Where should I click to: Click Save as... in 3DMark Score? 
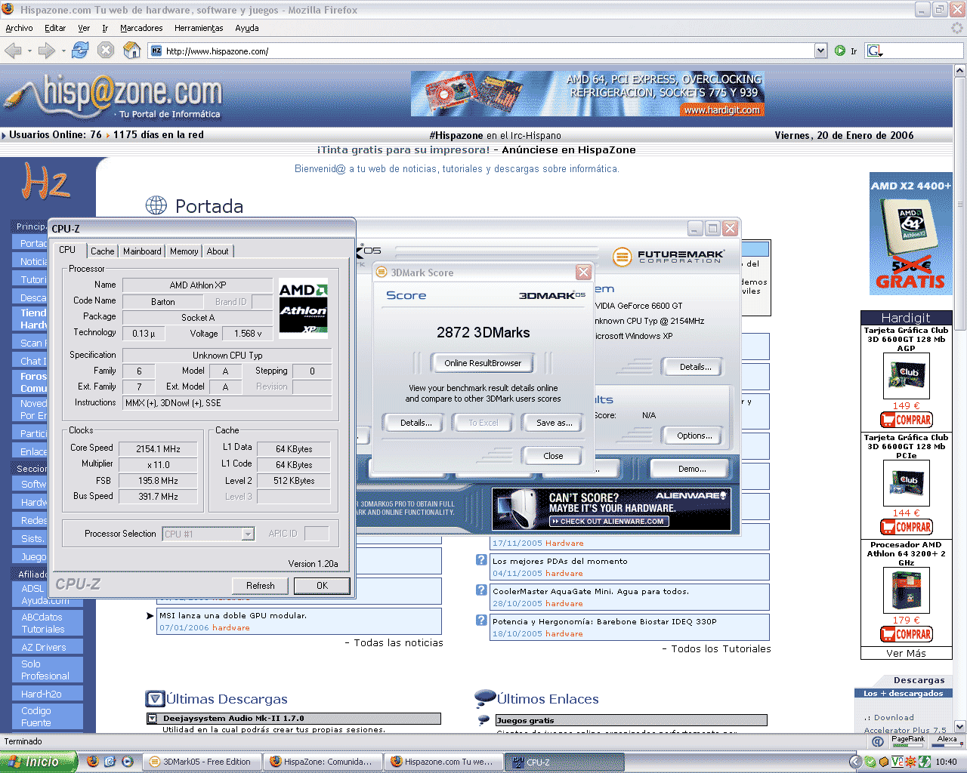coord(554,423)
